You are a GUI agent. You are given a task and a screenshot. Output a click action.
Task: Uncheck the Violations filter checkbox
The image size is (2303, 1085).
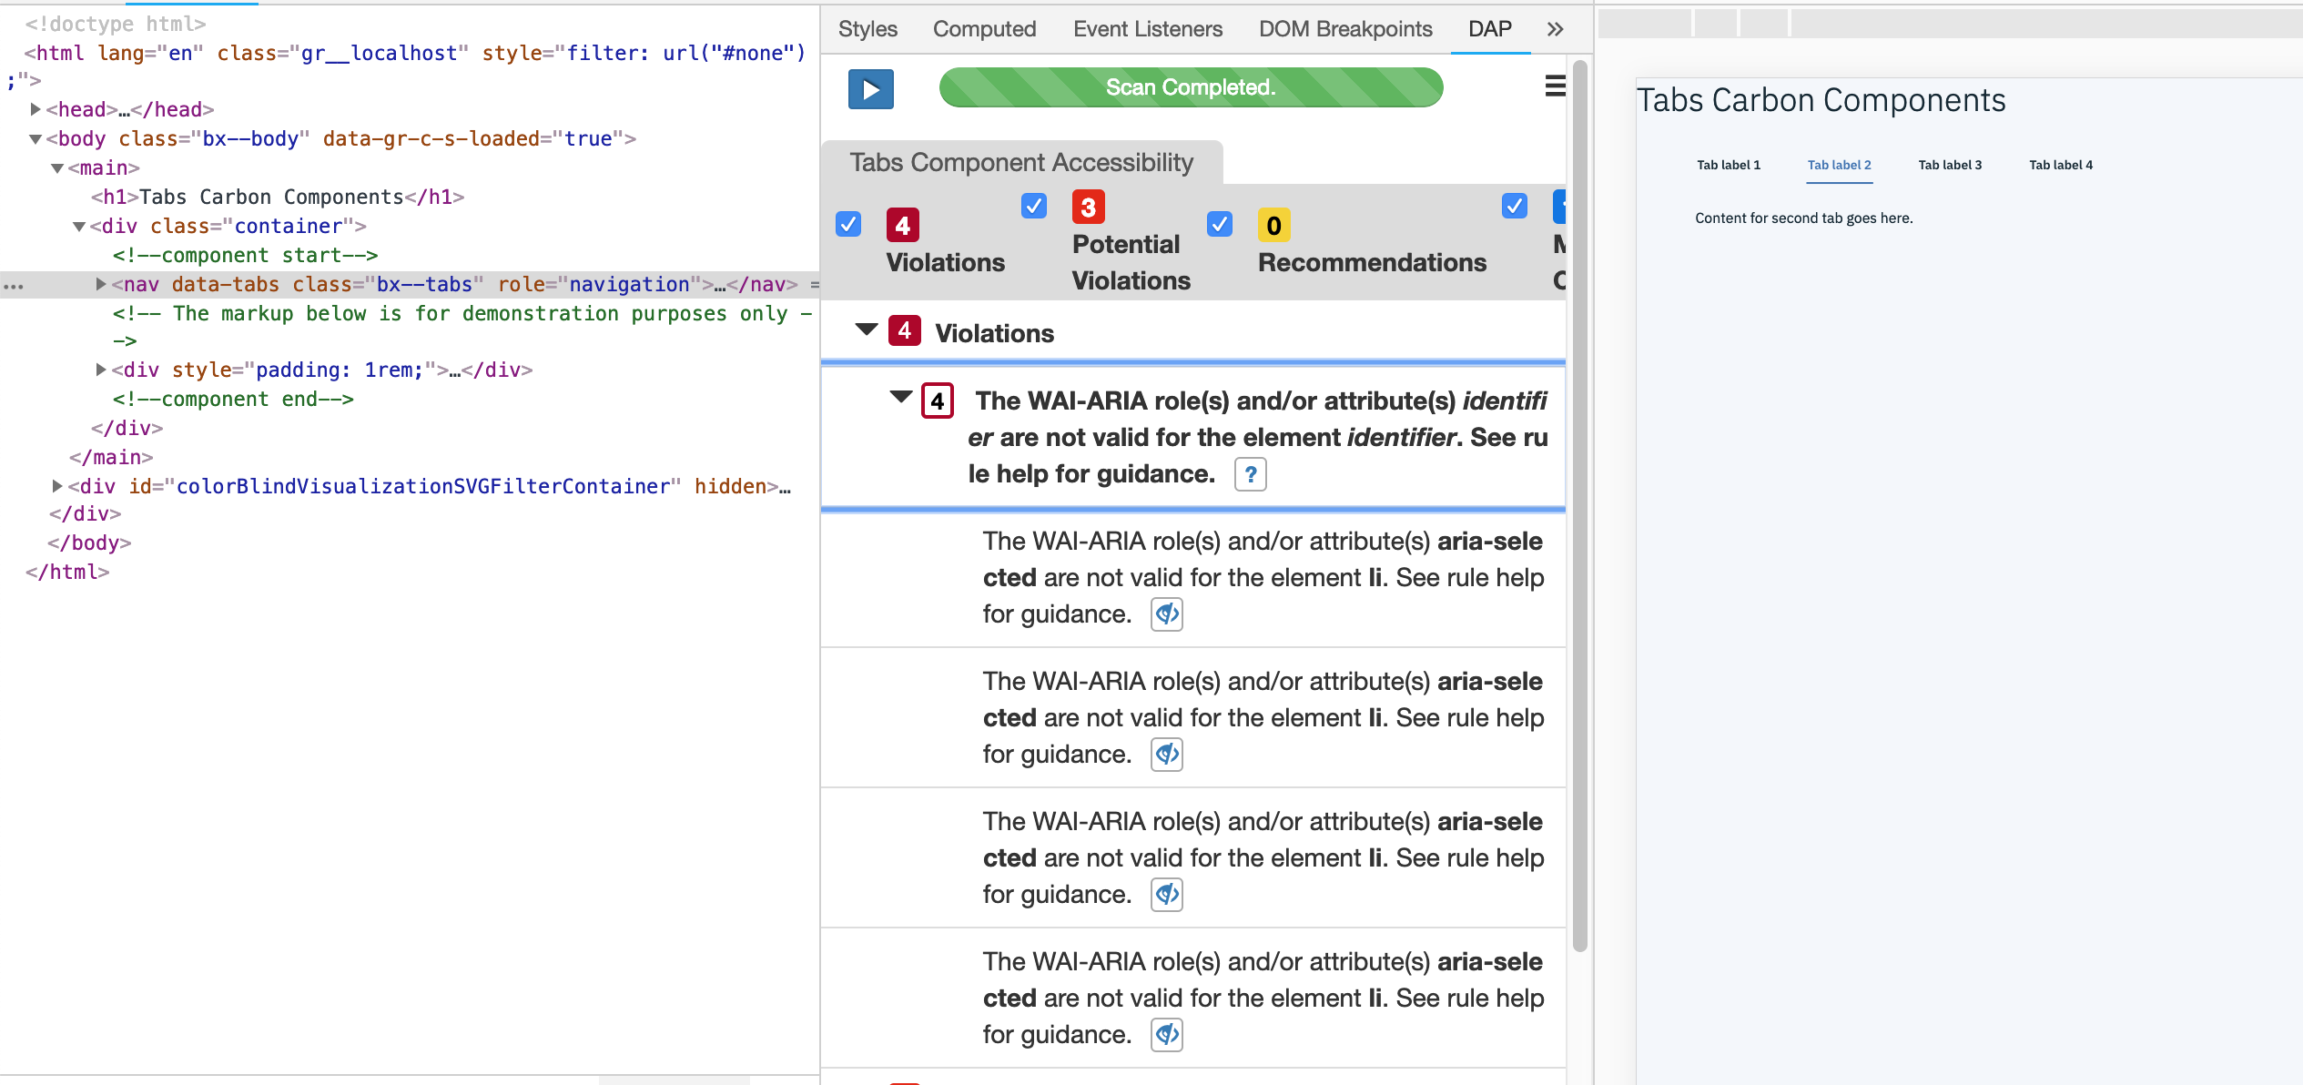point(847,224)
